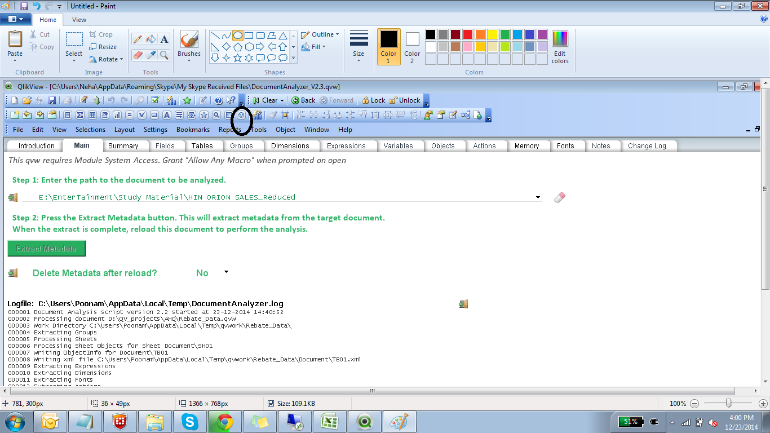The height and width of the screenshot is (433, 770).
Task: Open the Summary tab in QlikView
Action: point(123,145)
